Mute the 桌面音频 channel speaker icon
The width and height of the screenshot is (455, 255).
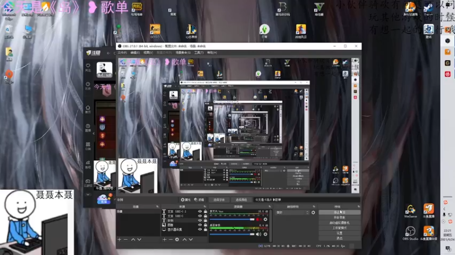[x=258, y=234]
